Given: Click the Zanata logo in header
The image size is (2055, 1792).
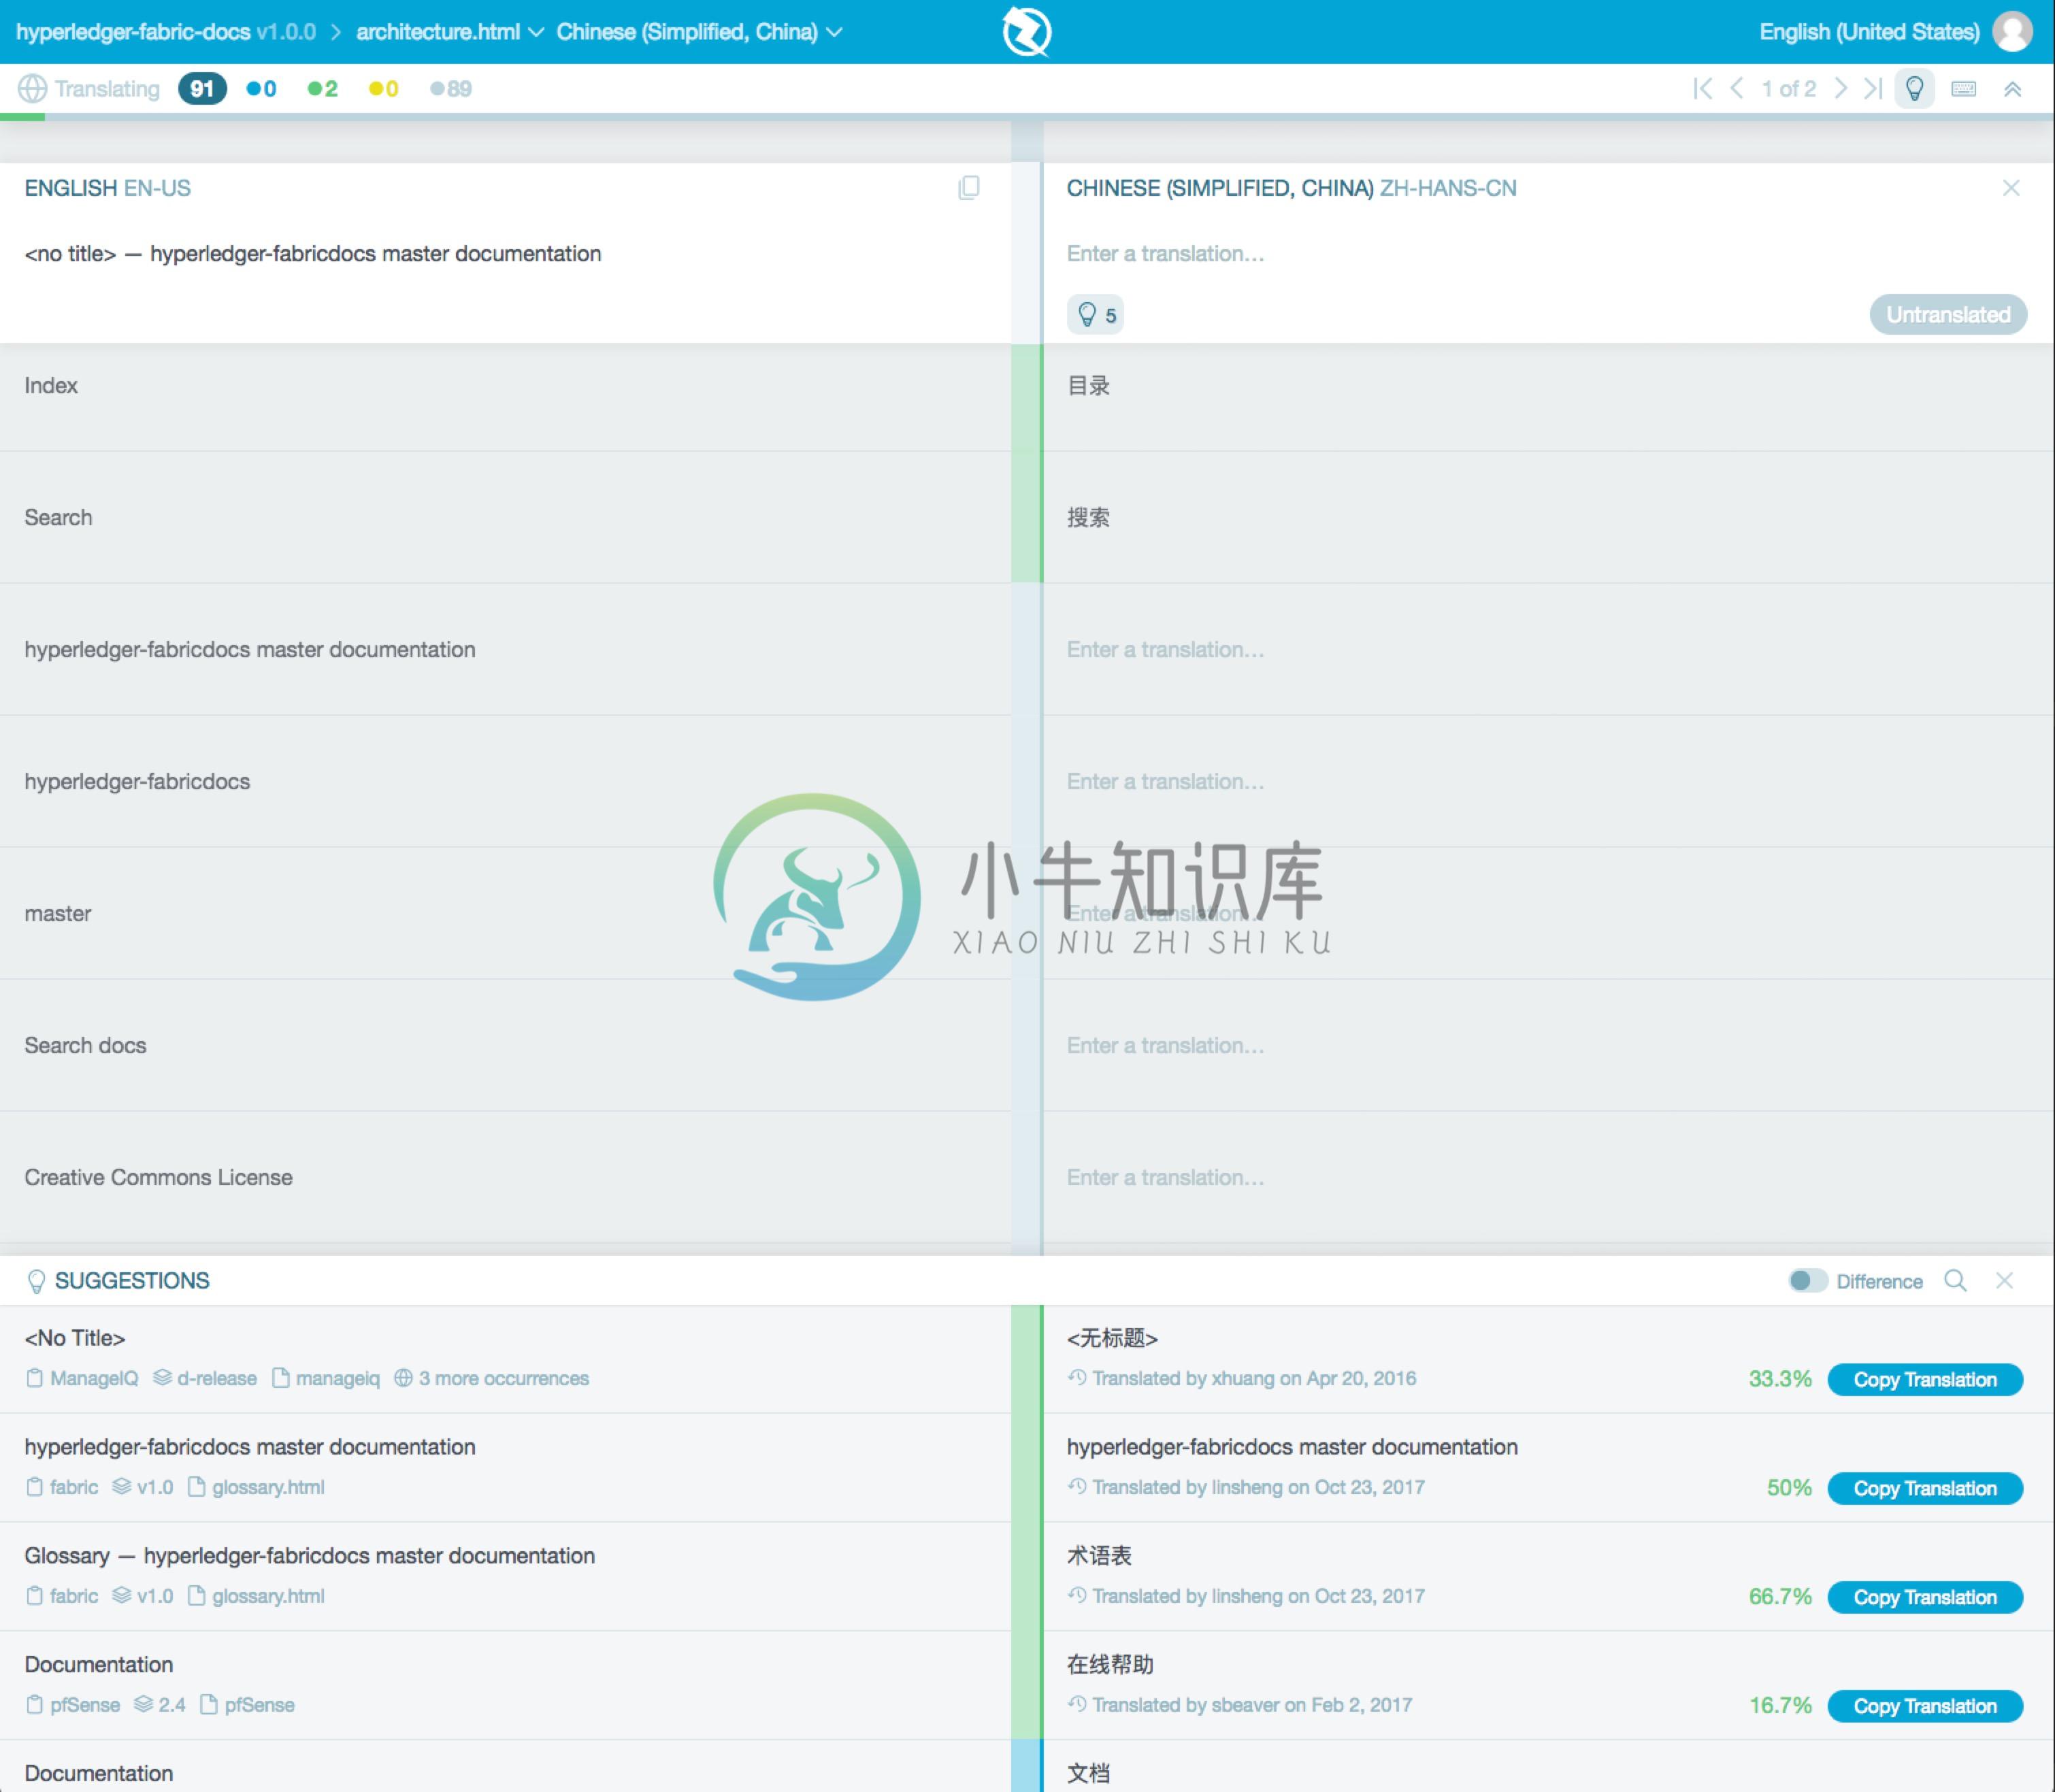Looking at the screenshot, I should tap(1026, 31).
